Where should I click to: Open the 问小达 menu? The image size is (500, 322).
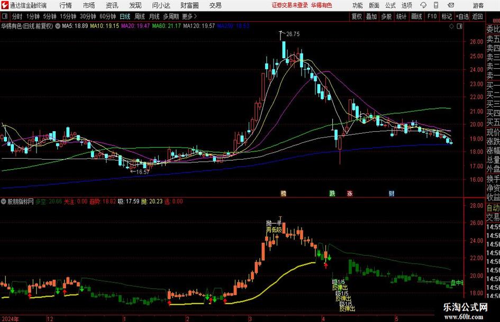(x=161, y=5)
